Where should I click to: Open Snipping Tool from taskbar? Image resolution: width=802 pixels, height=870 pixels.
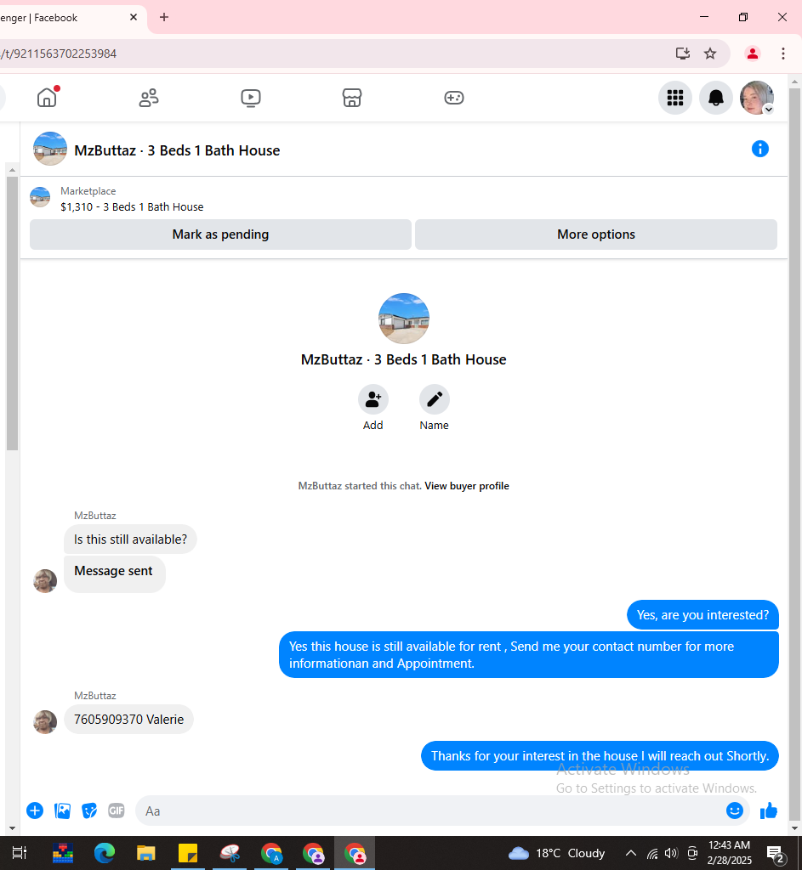[x=230, y=853]
